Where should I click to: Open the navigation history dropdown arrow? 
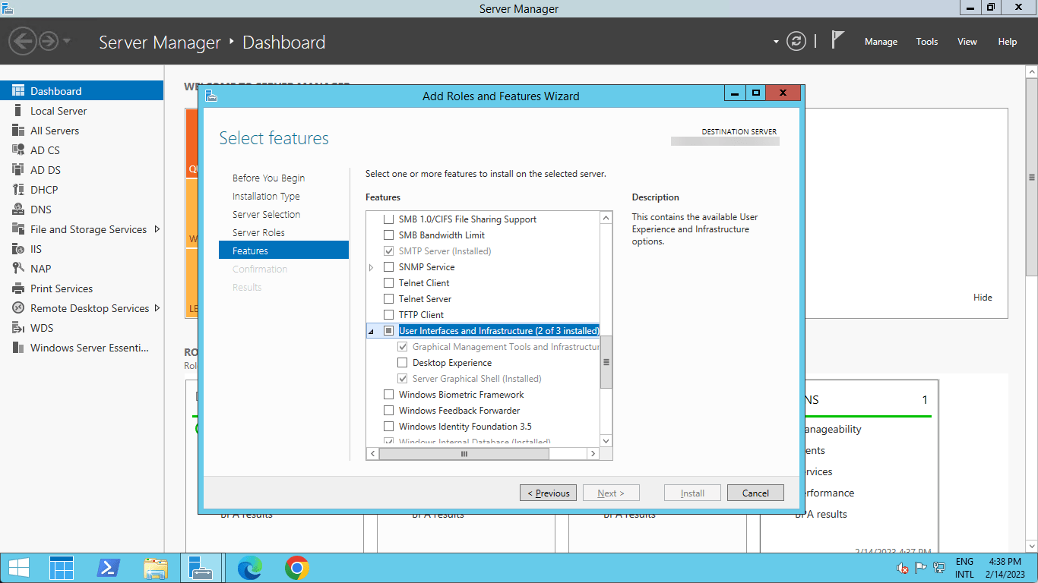[67, 41]
